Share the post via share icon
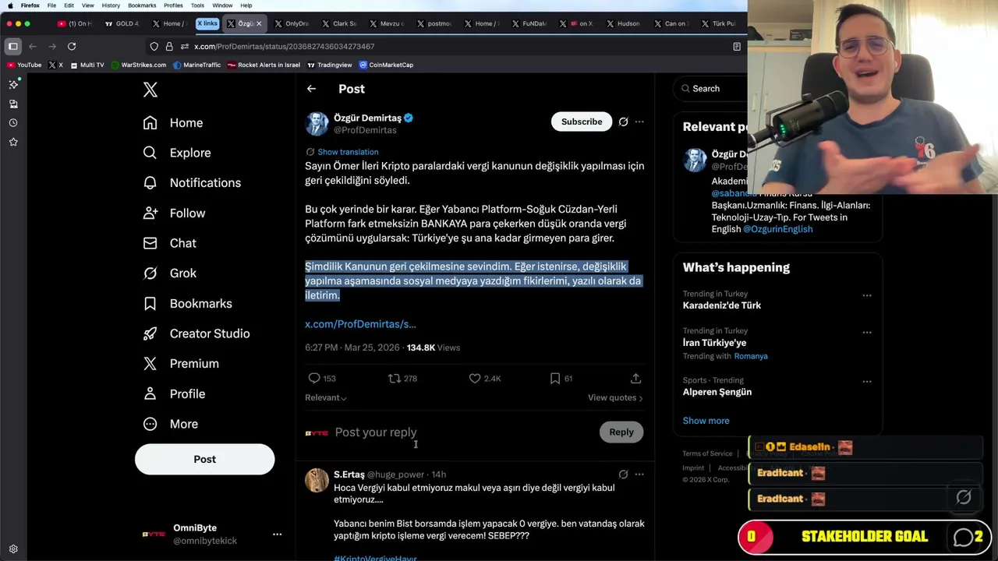Screen dimensions: 998x561 [635, 378]
